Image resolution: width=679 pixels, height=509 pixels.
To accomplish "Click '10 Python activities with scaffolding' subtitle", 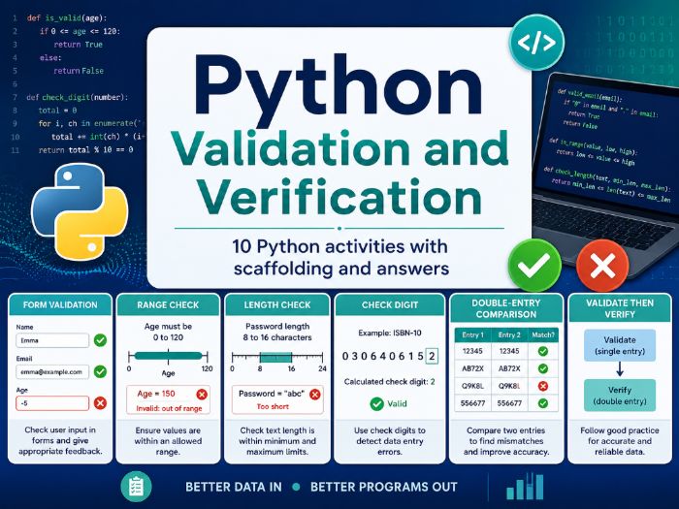I will [340, 257].
